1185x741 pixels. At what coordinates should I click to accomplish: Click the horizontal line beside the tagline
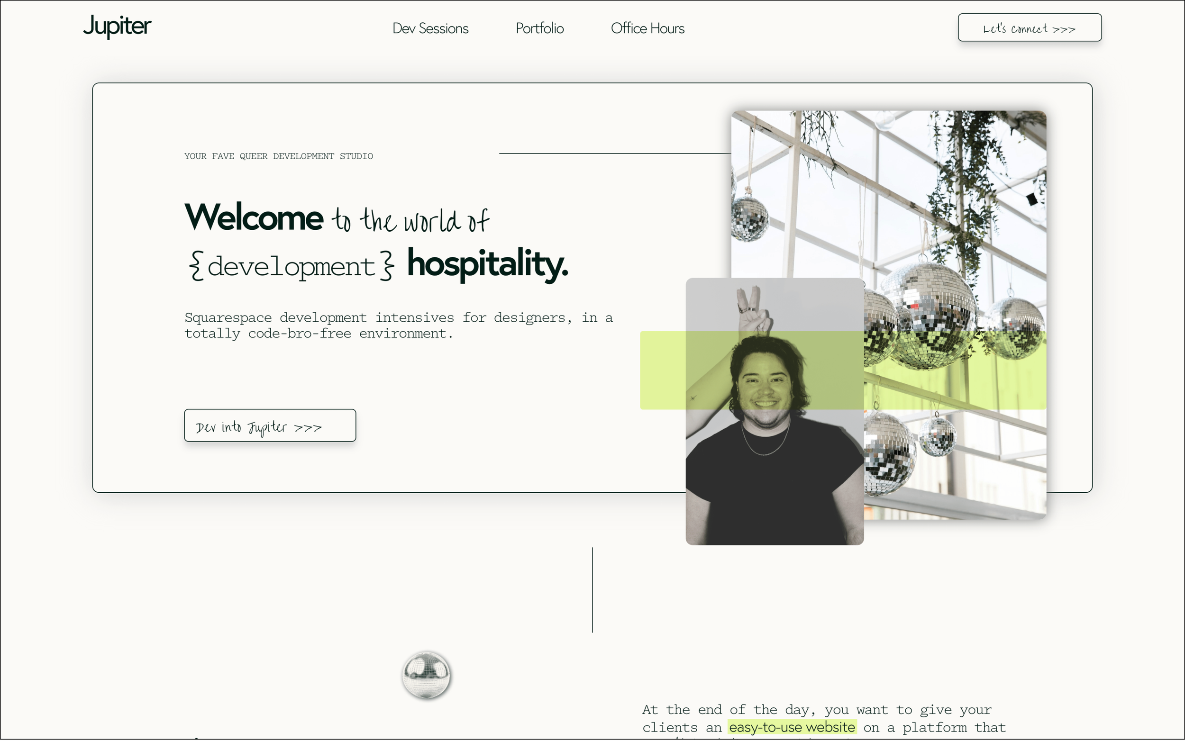pyautogui.click(x=614, y=154)
